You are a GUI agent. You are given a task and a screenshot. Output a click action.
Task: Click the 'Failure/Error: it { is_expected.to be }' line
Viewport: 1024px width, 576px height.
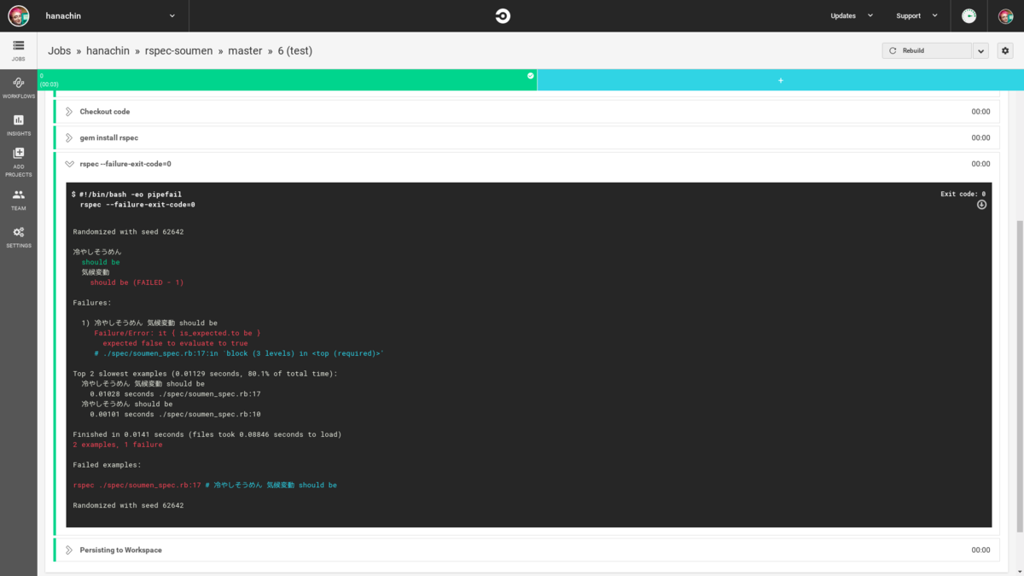point(177,333)
